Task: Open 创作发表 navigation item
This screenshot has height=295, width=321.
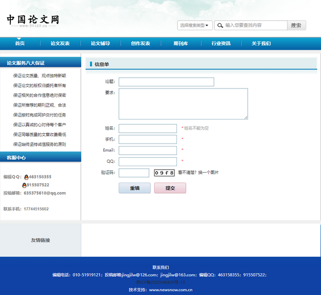Action: (x=141, y=43)
